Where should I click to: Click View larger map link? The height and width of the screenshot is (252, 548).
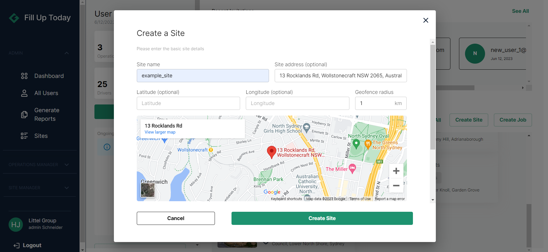[160, 132]
